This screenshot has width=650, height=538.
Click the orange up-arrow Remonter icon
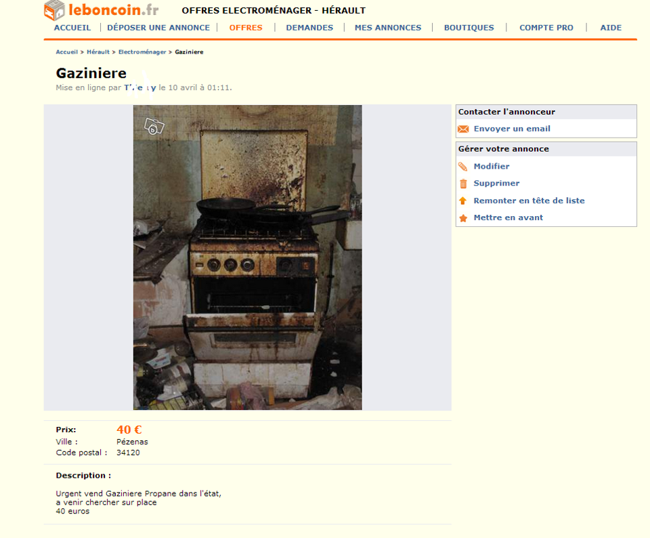pos(463,201)
